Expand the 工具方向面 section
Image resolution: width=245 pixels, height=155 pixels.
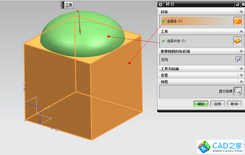point(241,69)
